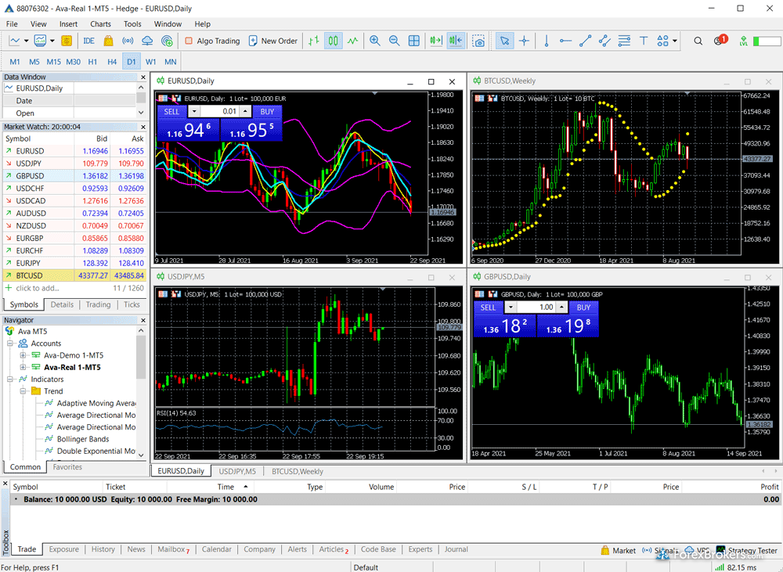Click the EURUSD volume input field
The height and width of the screenshot is (572, 783).
[x=220, y=111]
